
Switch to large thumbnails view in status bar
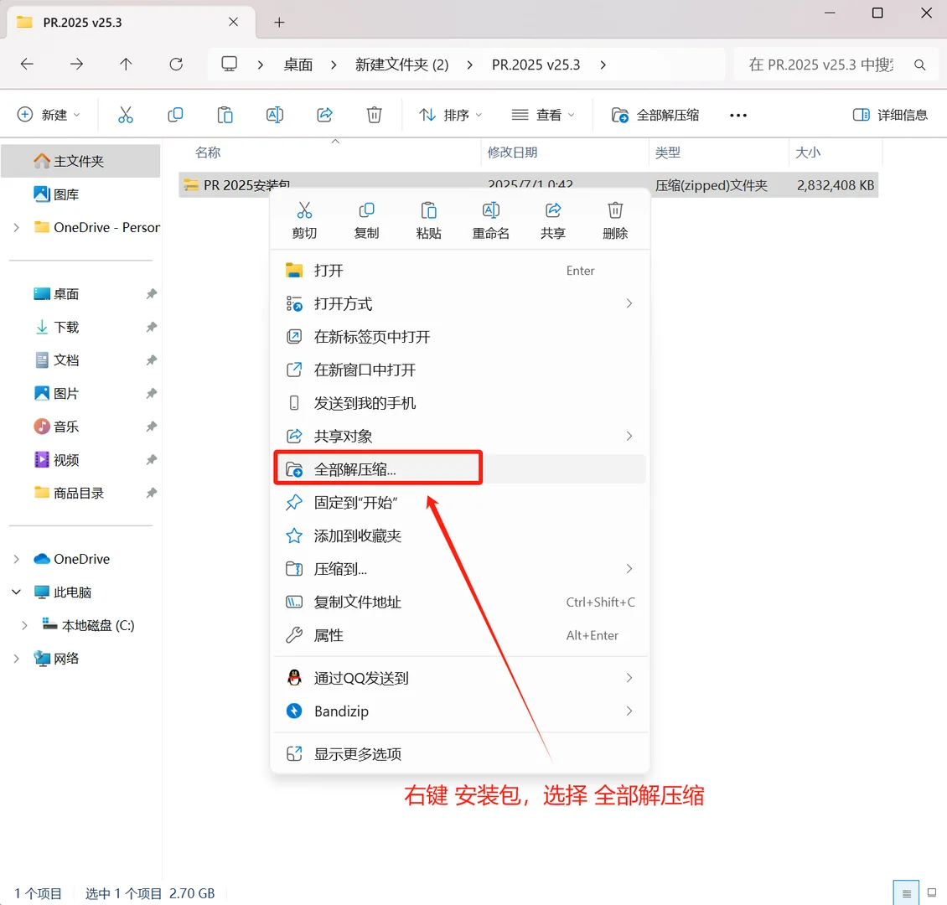pyautogui.click(x=930, y=892)
